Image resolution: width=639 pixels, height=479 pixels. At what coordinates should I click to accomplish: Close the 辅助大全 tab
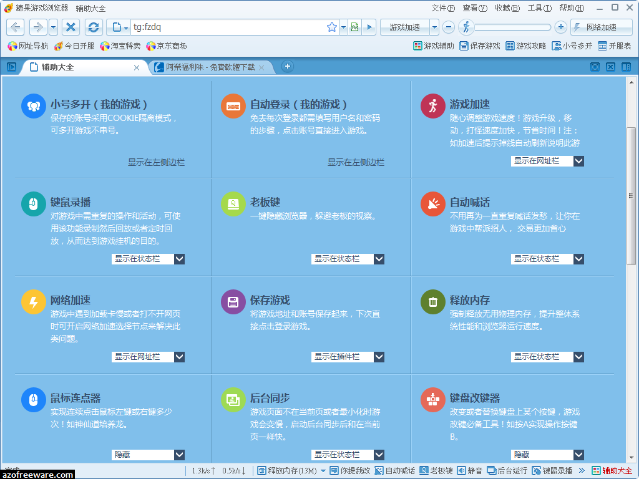(137, 67)
